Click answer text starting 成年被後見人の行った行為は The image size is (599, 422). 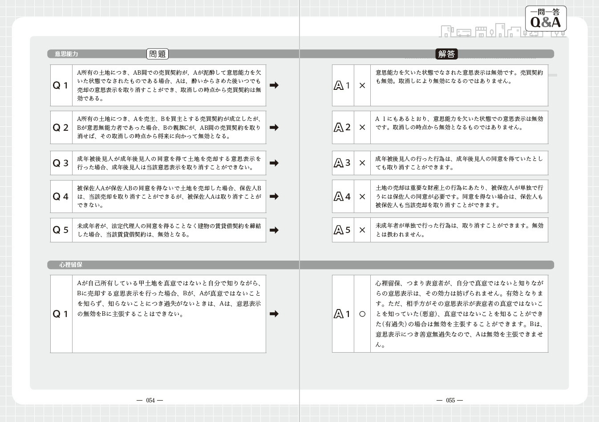click(x=459, y=163)
